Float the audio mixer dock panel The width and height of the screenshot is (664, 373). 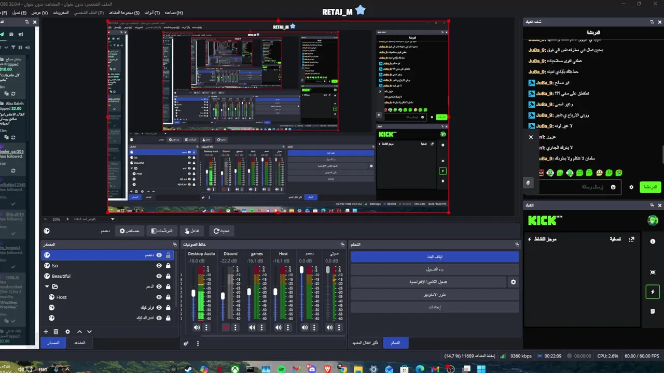click(x=342, y=244)
